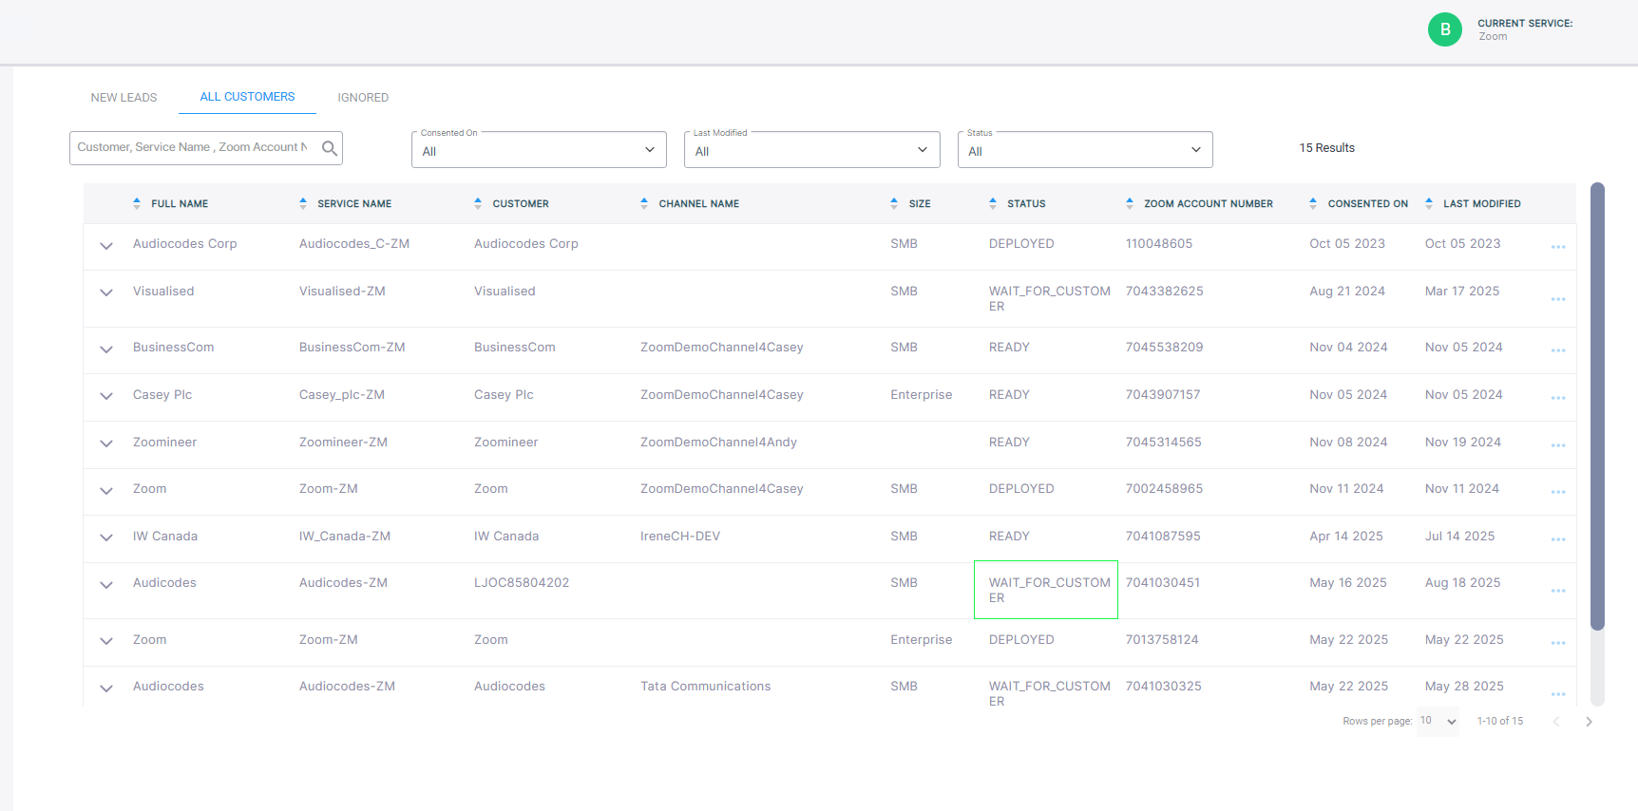
Task: Open the Consented On filter dropdown
Action: click(539, 150)
